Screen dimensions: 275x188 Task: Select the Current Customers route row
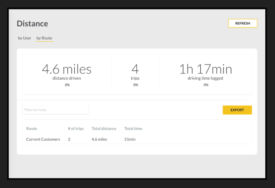137,139
